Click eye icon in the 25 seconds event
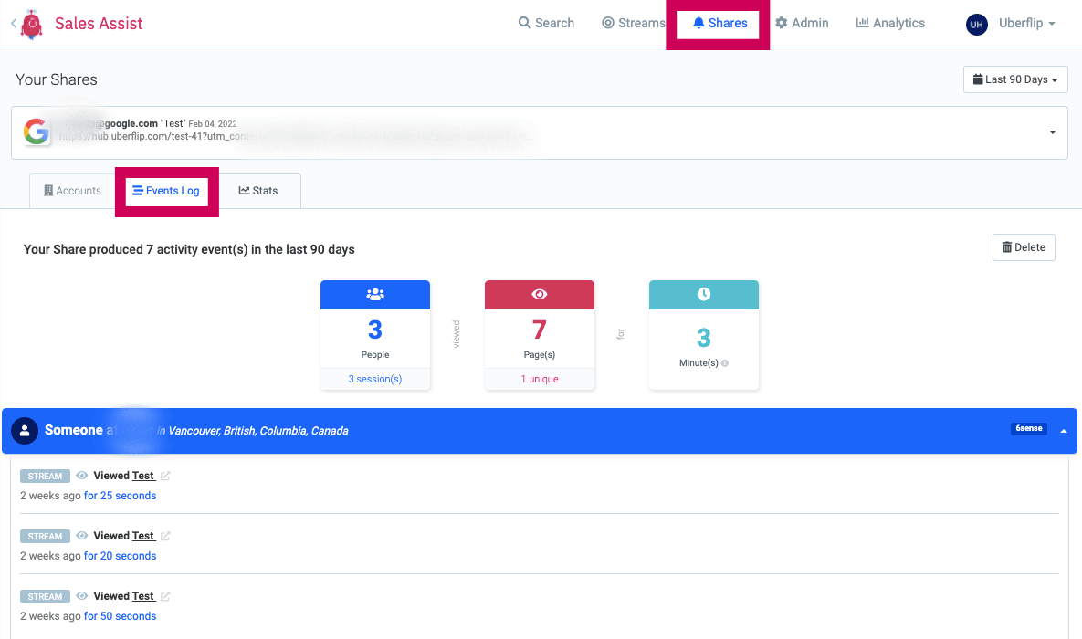The width and height of the screenshot is (1082, 639). 81,476
